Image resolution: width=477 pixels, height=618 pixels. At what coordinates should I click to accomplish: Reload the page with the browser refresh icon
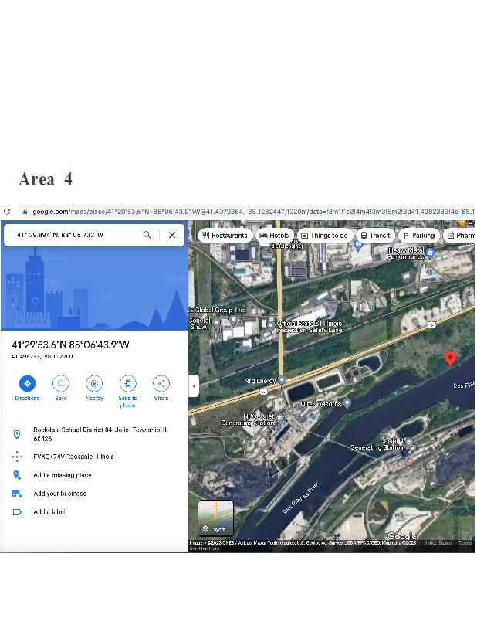(x=7, y=212)
